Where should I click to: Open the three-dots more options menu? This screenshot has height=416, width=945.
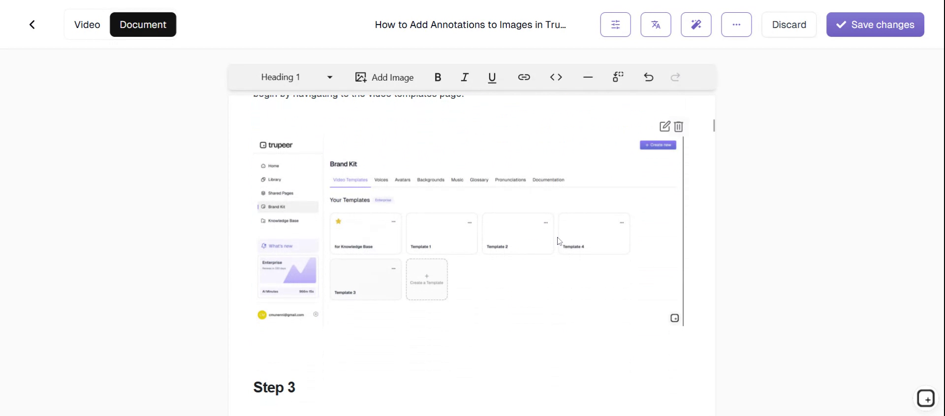[x=736, y=25]
